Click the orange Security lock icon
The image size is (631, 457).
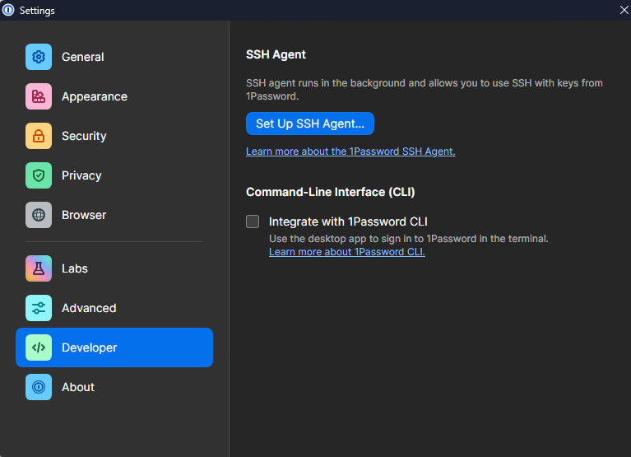39,136
